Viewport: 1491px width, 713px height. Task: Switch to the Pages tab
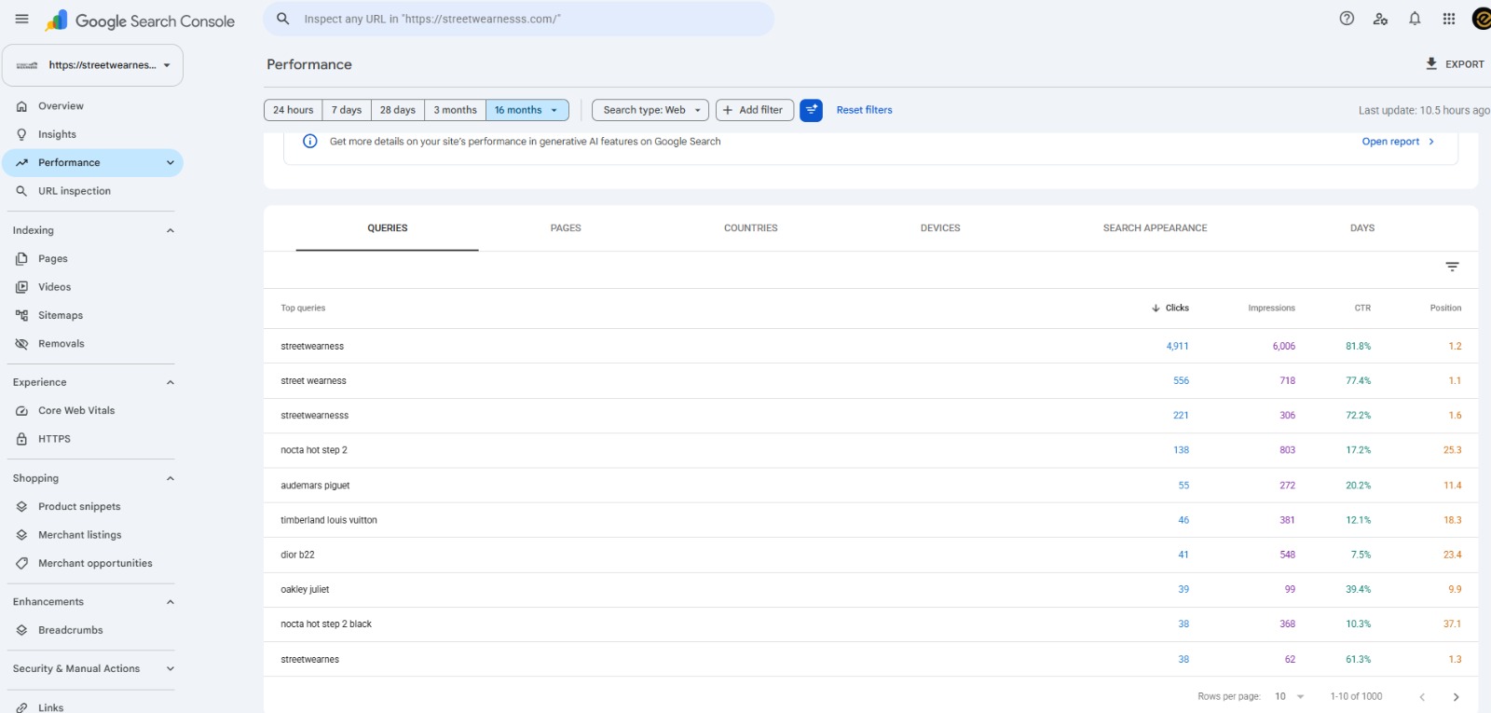coord(566,228)
